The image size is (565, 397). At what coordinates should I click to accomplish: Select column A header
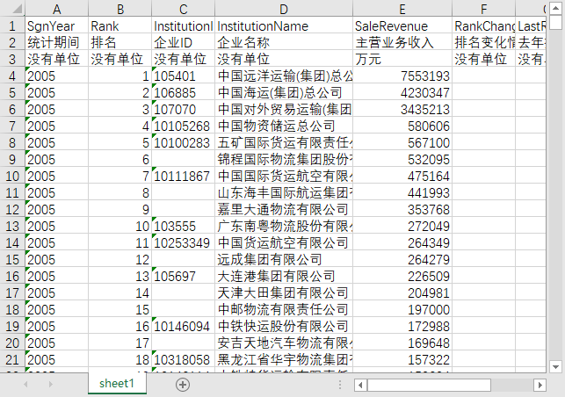pyautogui.click(x=56, y=9)
